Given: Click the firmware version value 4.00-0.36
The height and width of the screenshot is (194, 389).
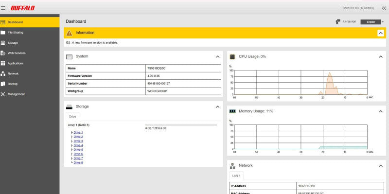Looking at the screenshot, I should 153,76.
